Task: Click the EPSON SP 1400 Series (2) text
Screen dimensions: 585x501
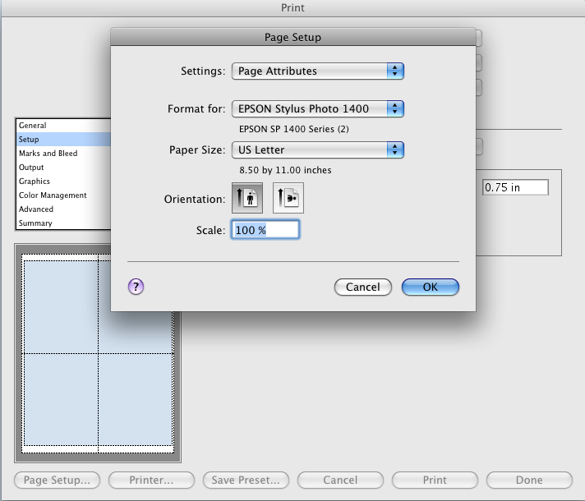Action: pos(294,129)
